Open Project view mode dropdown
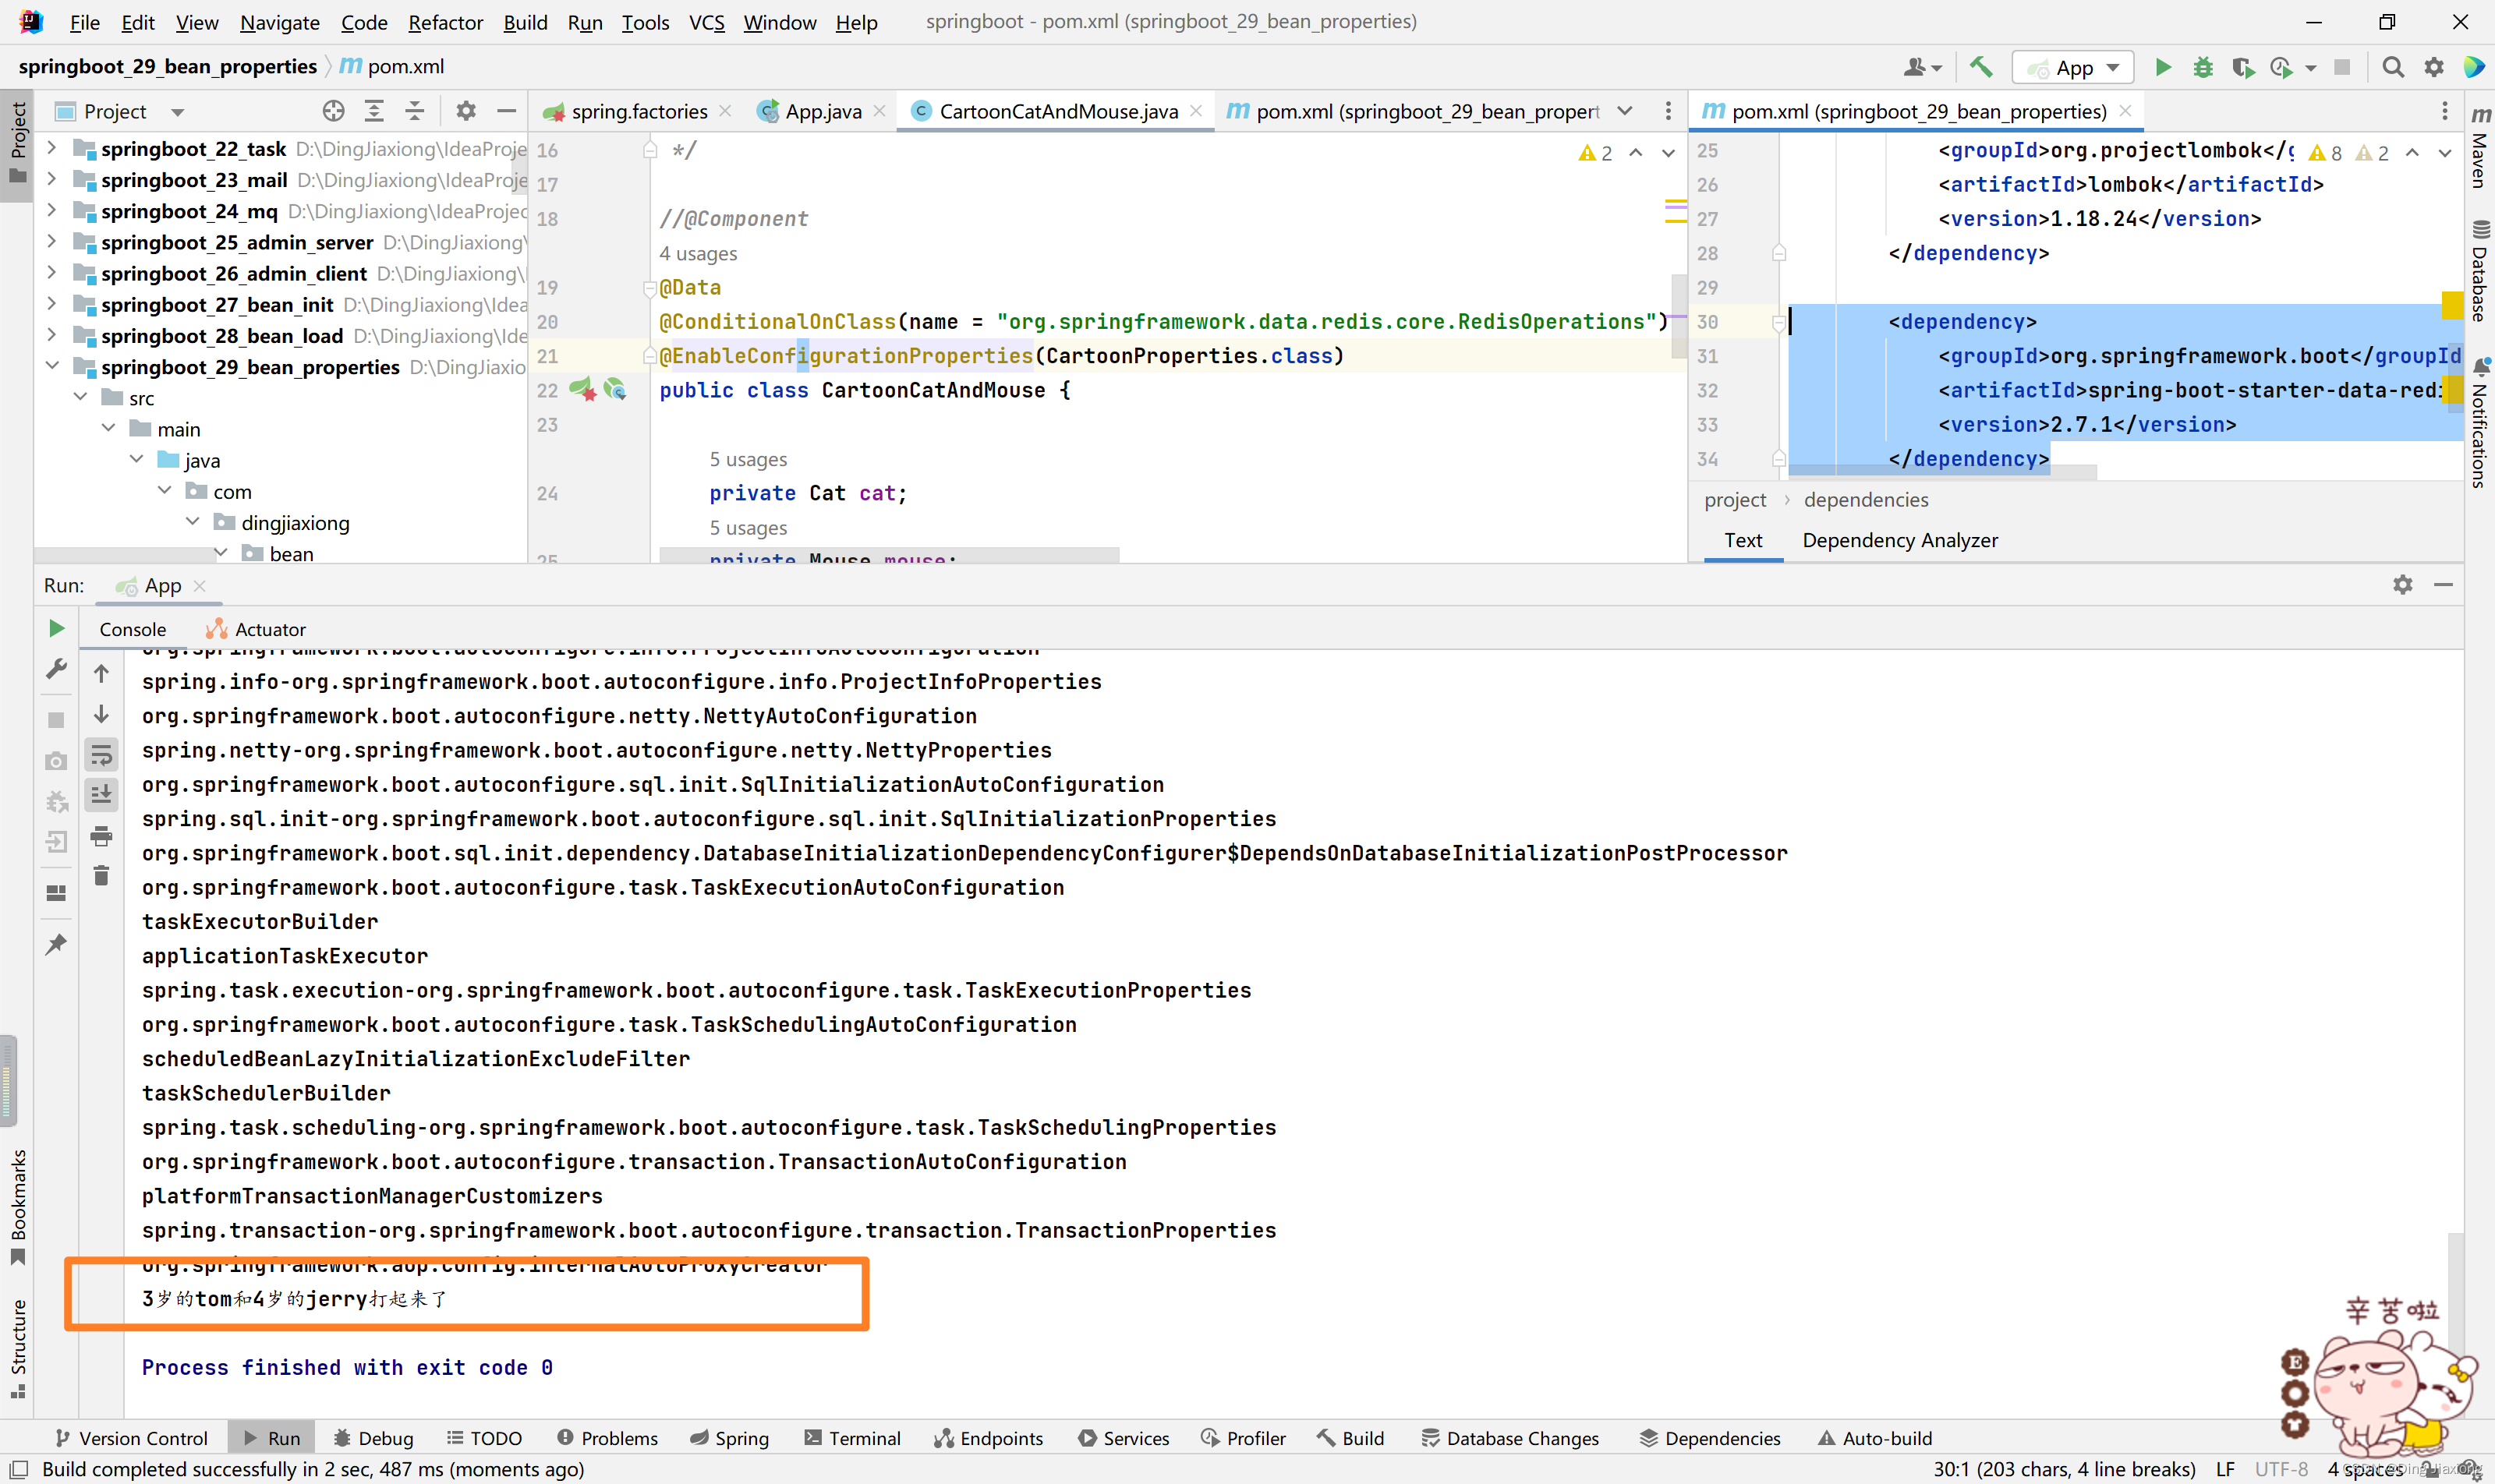Viewport: 2495px width, 1484px height. pyautogui.click(x=177, y=112)
